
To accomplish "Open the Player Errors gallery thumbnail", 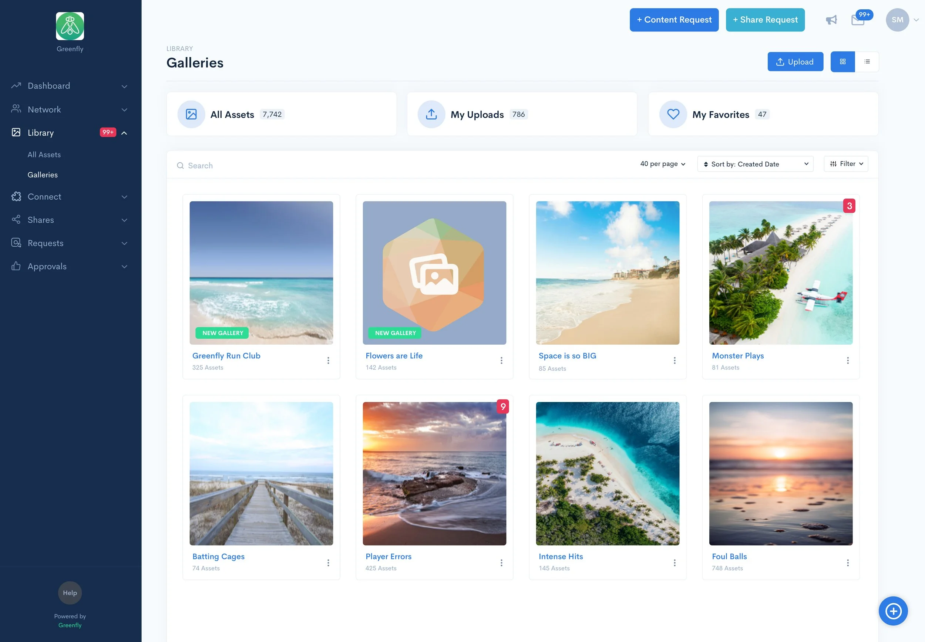I will pos(434,473).
